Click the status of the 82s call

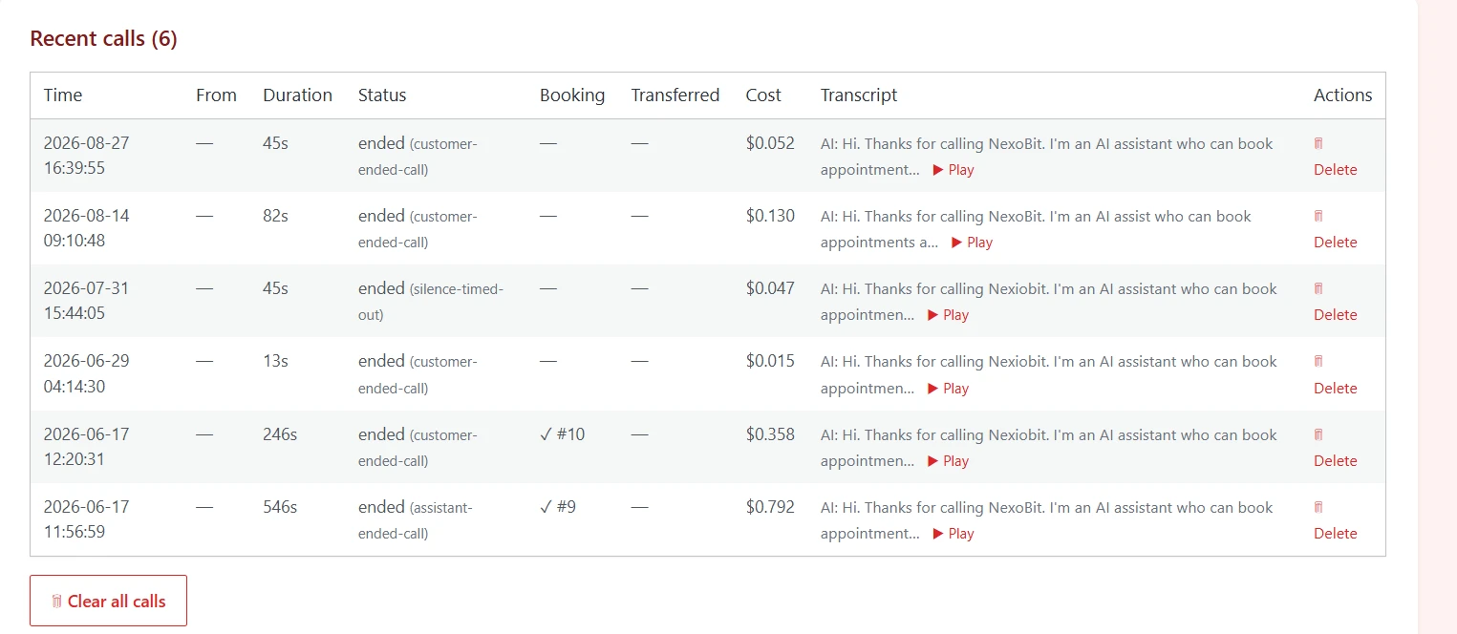click(x=418, y=228)
